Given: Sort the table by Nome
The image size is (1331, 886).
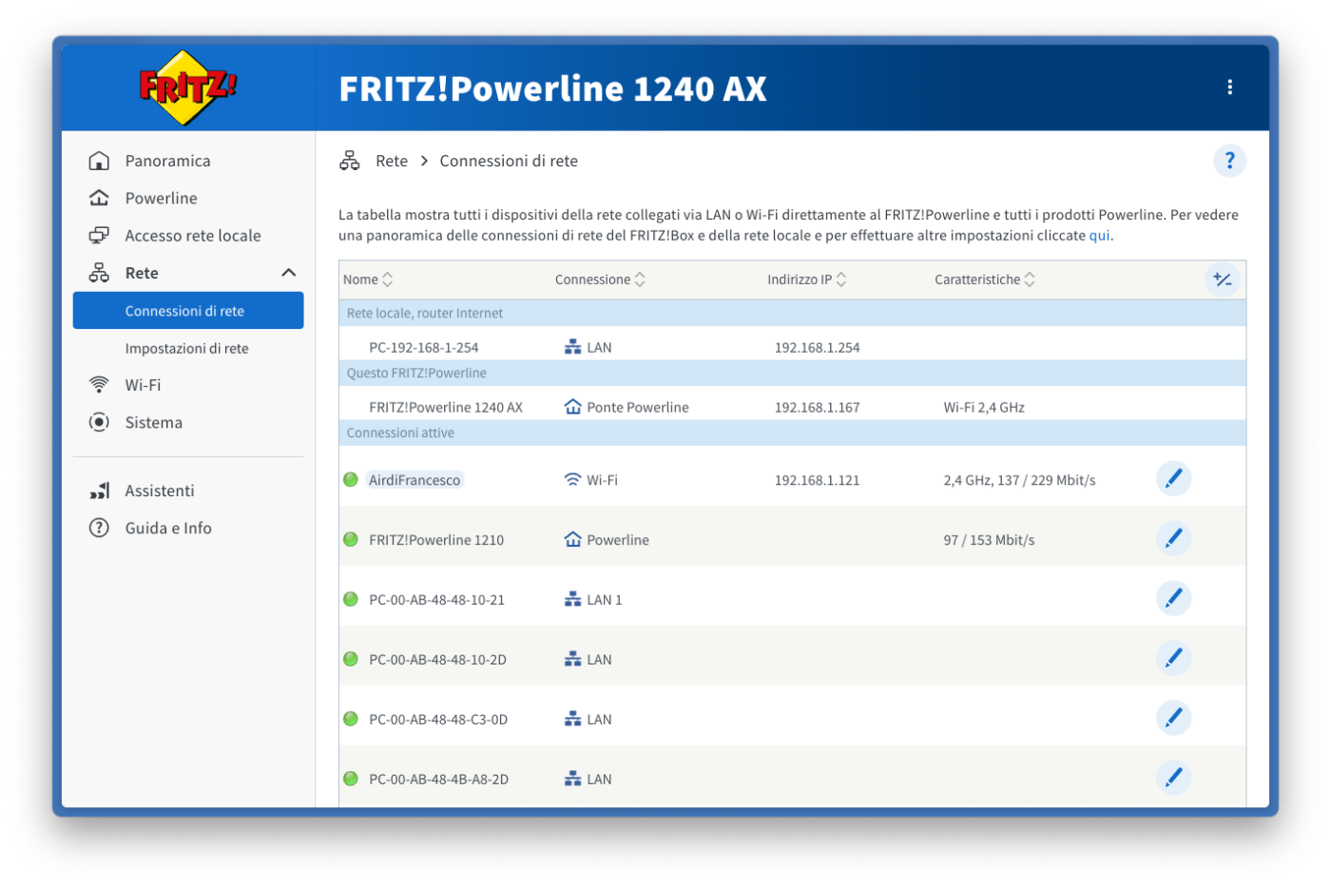Looking at the screenshot, I should click(x=368, y=279).
